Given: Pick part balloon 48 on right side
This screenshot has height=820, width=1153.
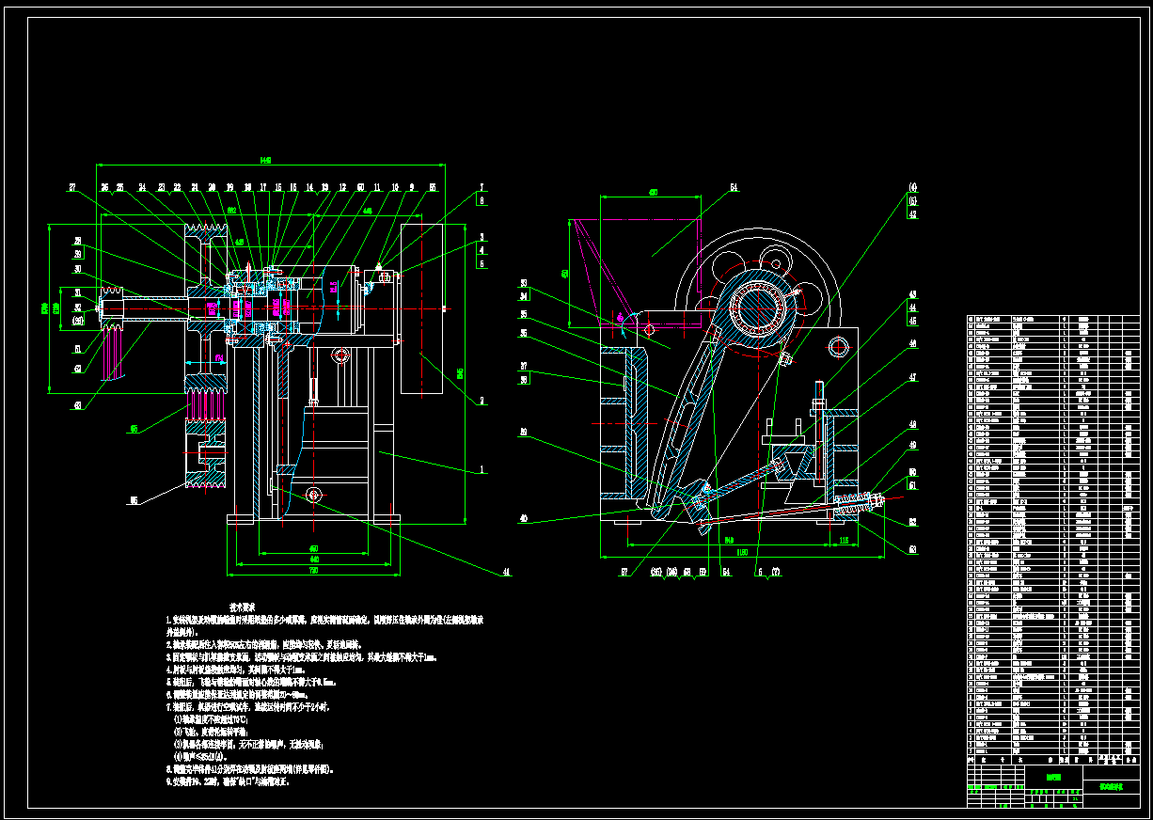Looking at the screenshot, I should click(x=911, y=424).
